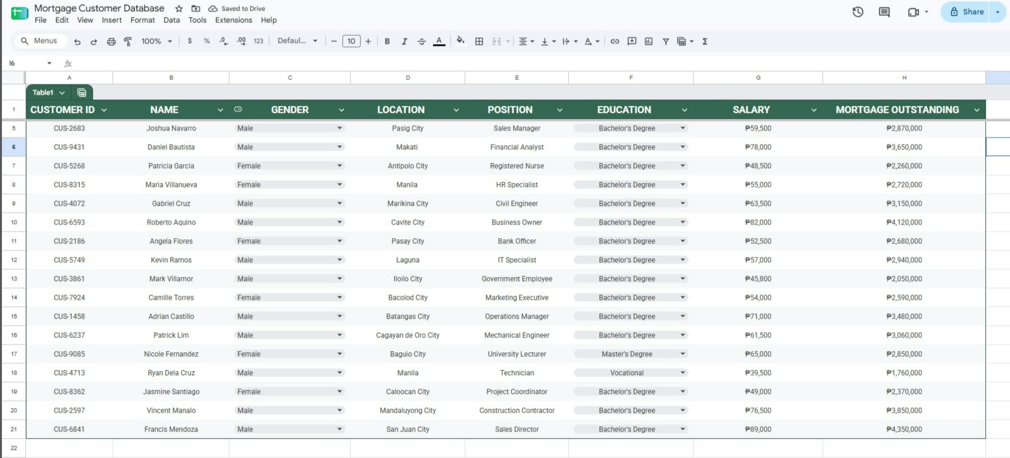The image size is (1010, 458).
Task: Open the Functions sigma menu
Action: (x=705, y=41)
